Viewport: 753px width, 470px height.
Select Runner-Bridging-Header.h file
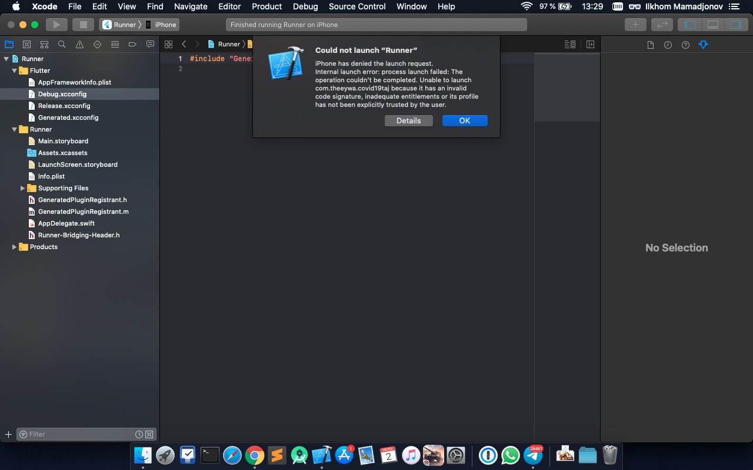[x=79, y=235]
